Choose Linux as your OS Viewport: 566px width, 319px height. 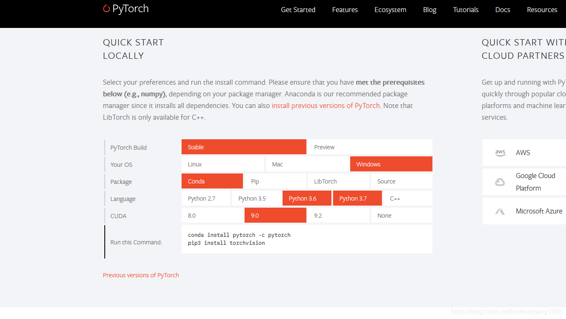point(223,164)
